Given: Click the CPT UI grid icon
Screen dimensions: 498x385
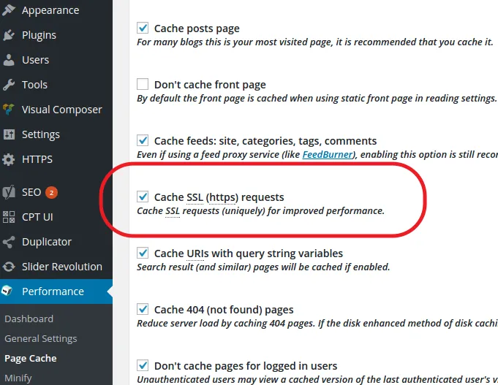Looking at the screenshot, I should pyautogui.click(x=9, y=217).
